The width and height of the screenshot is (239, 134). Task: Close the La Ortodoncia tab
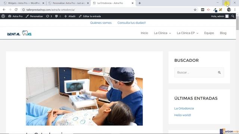(x=133, y=3)
